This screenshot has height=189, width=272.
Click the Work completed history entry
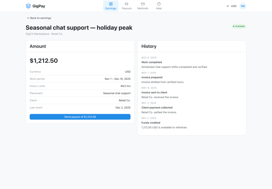152,62
